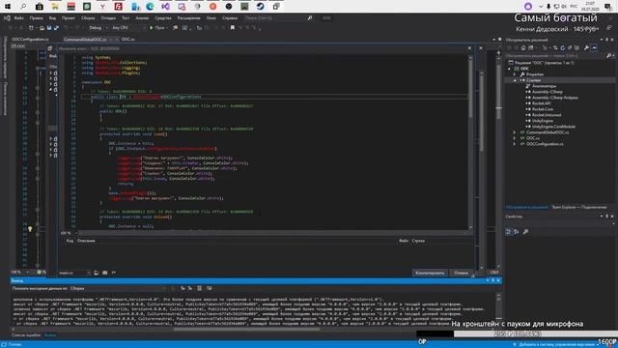Expand the Properties node

point(515,74)
